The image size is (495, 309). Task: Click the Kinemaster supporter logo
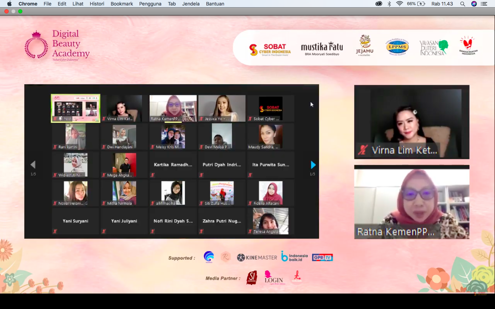tap(257, 257)
